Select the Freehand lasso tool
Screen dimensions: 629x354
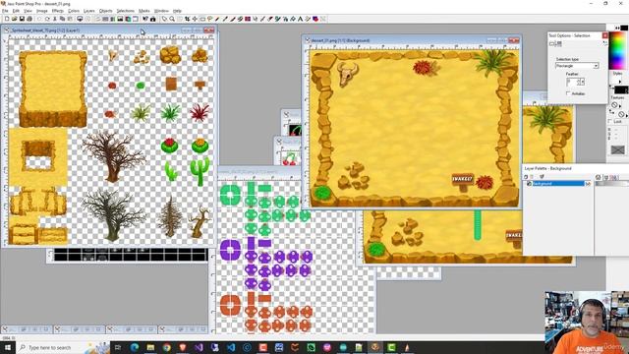pos(209,19)
